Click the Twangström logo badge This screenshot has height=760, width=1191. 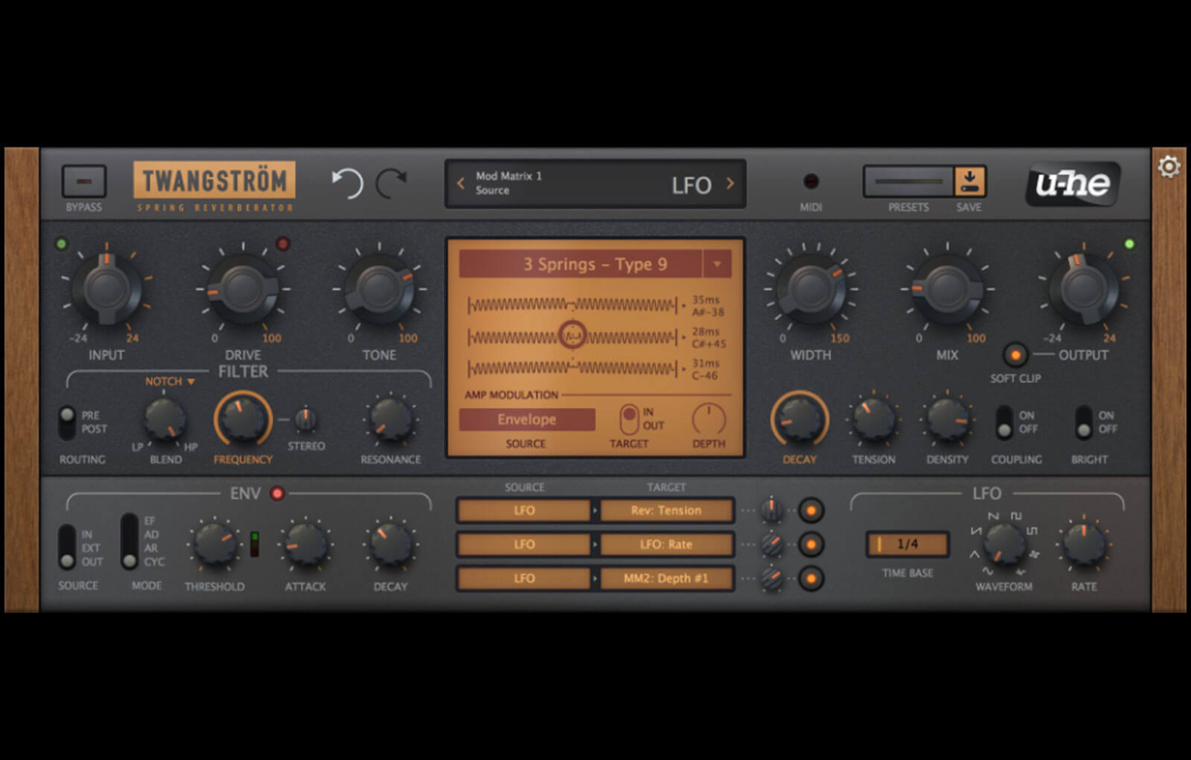pos(214,180)
